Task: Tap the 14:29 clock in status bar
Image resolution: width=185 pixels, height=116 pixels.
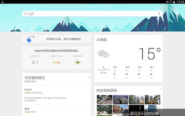Action: 180,2
